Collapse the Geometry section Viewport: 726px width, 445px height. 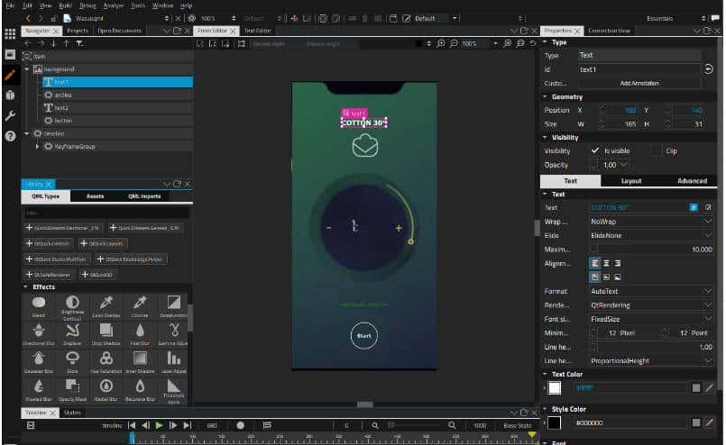tap(545, 96)
